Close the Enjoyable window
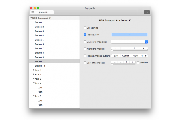This screenshot has height=120, width=179. tap(31, 8)
